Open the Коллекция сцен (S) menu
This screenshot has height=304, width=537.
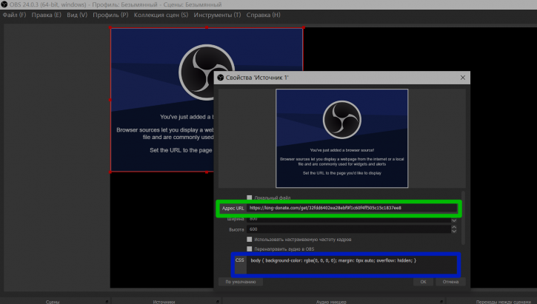pos(161,15)
